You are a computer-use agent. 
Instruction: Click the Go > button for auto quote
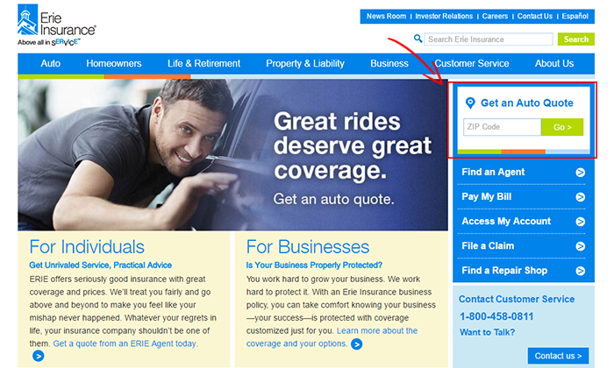click(562, 127)
